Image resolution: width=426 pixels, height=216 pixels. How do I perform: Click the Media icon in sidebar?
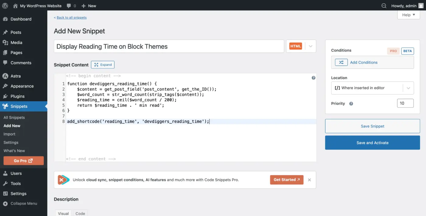coord(5,43)
